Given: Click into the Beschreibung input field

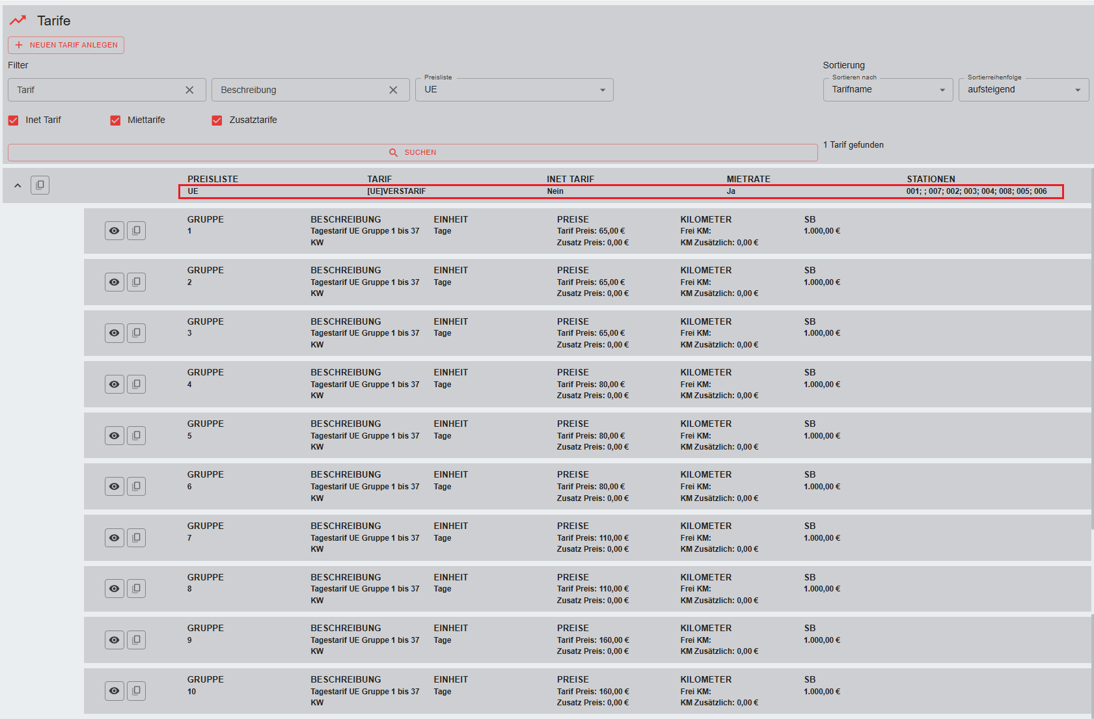Looking at the screenshot, I should tap(299, 90).
